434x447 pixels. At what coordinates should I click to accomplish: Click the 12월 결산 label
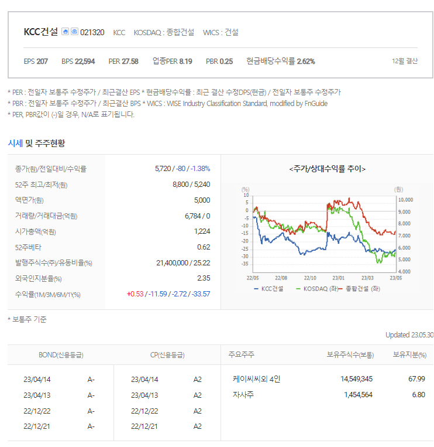point(405,61)
